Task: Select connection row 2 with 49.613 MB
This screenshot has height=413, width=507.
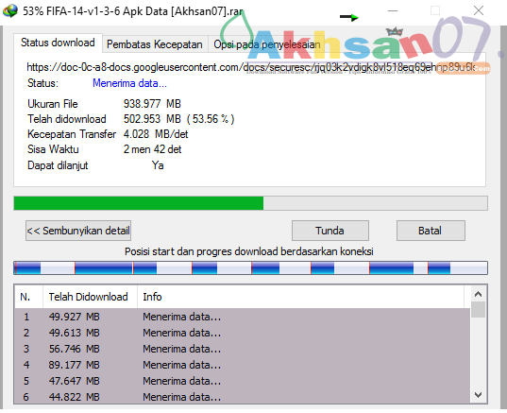Action: pyautogui.click(x=243, y=333)
